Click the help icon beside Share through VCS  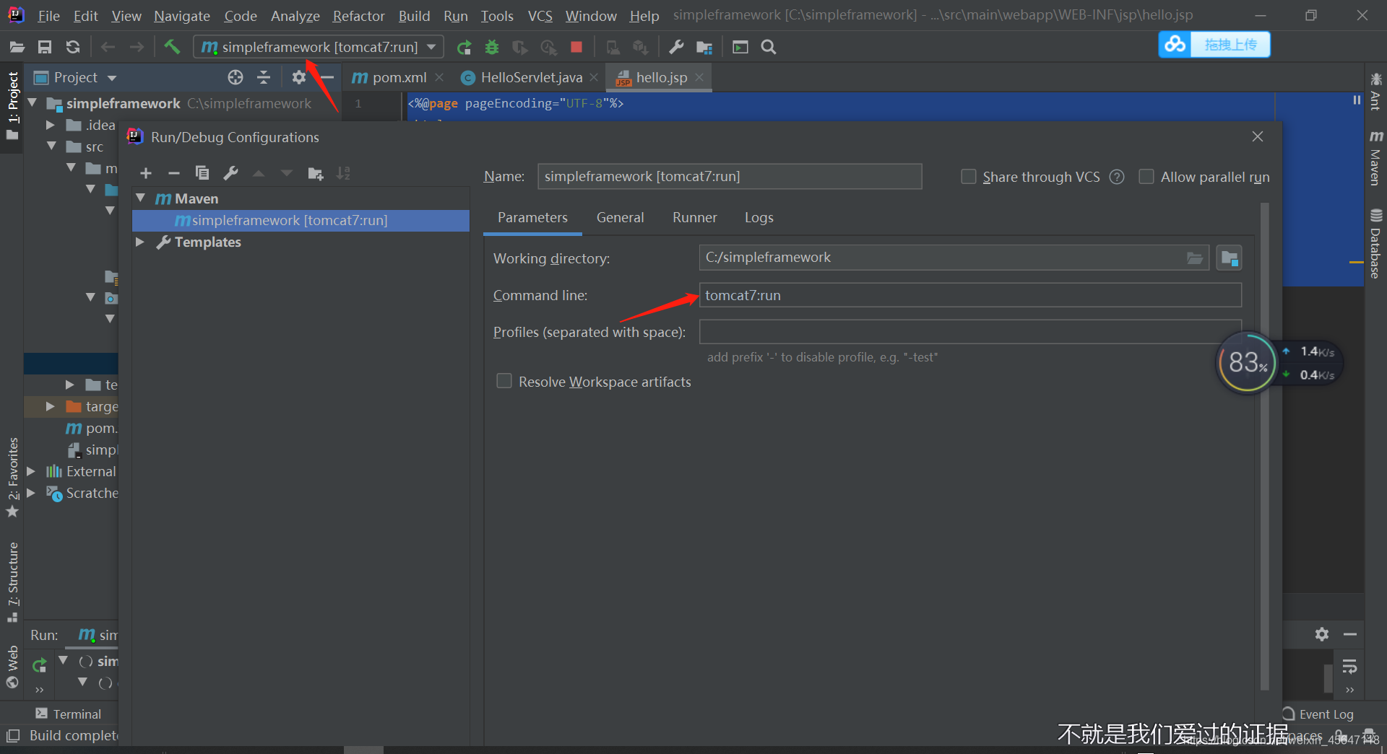1117,177
